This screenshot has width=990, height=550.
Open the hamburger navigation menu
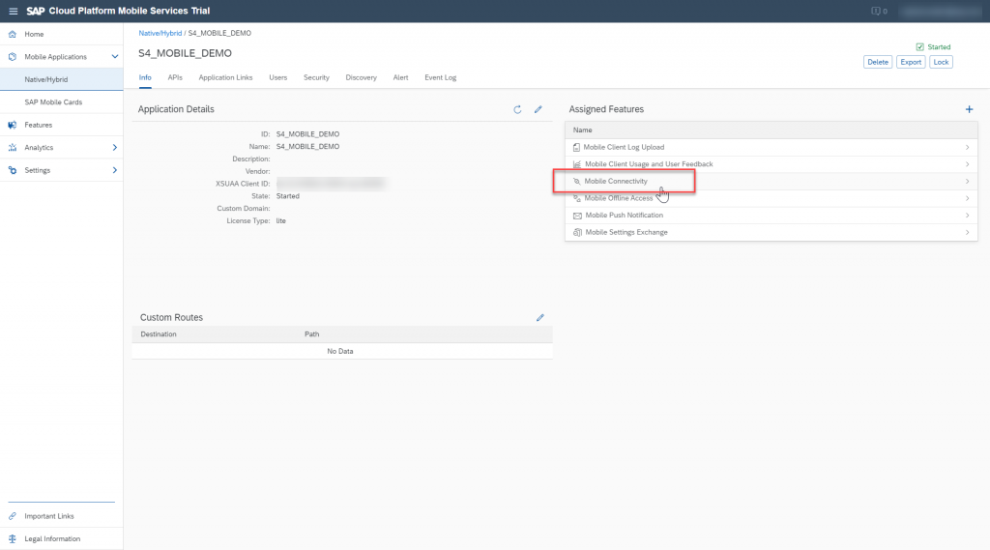point(13,12)
